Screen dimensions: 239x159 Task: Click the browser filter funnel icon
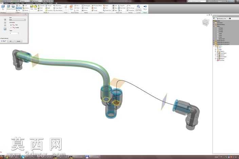(x=214, y=18)
